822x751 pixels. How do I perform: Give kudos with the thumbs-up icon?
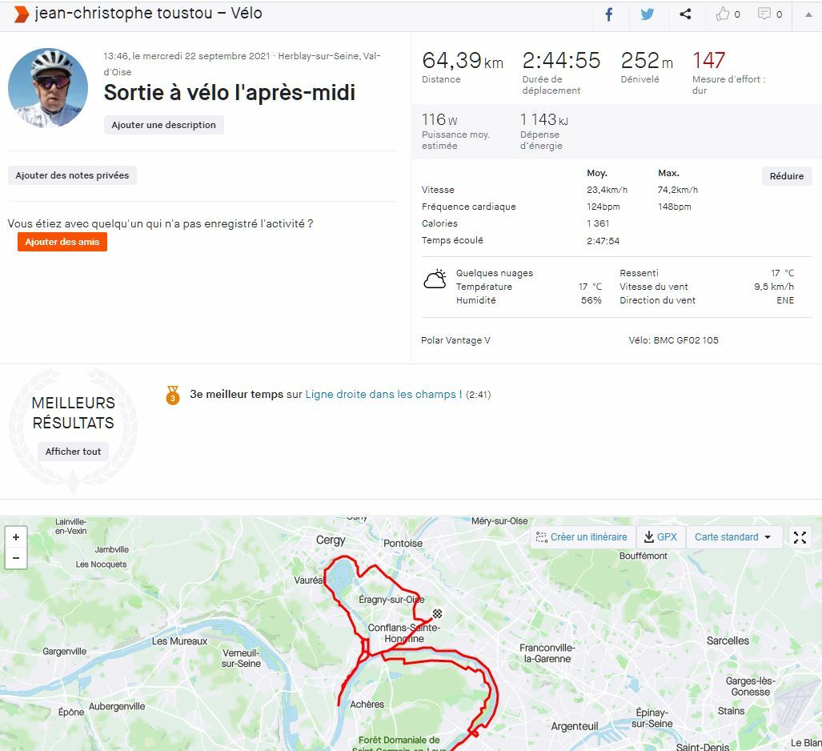point(728,14)
